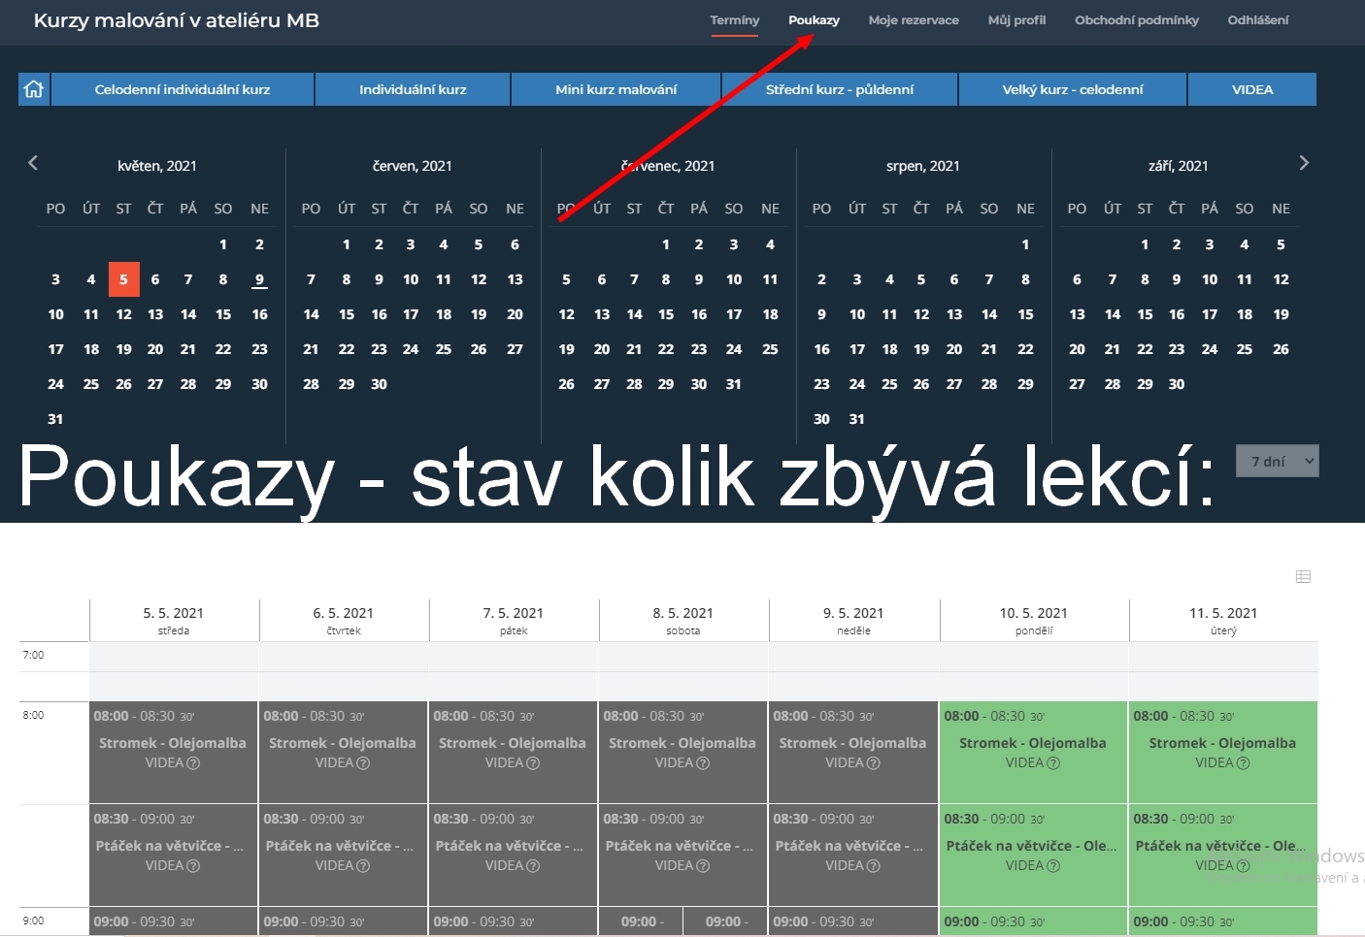The height and width of the screenshot is (937, 1365).
Task: Click the červen, 2021 month title
Action: [412, 166]
